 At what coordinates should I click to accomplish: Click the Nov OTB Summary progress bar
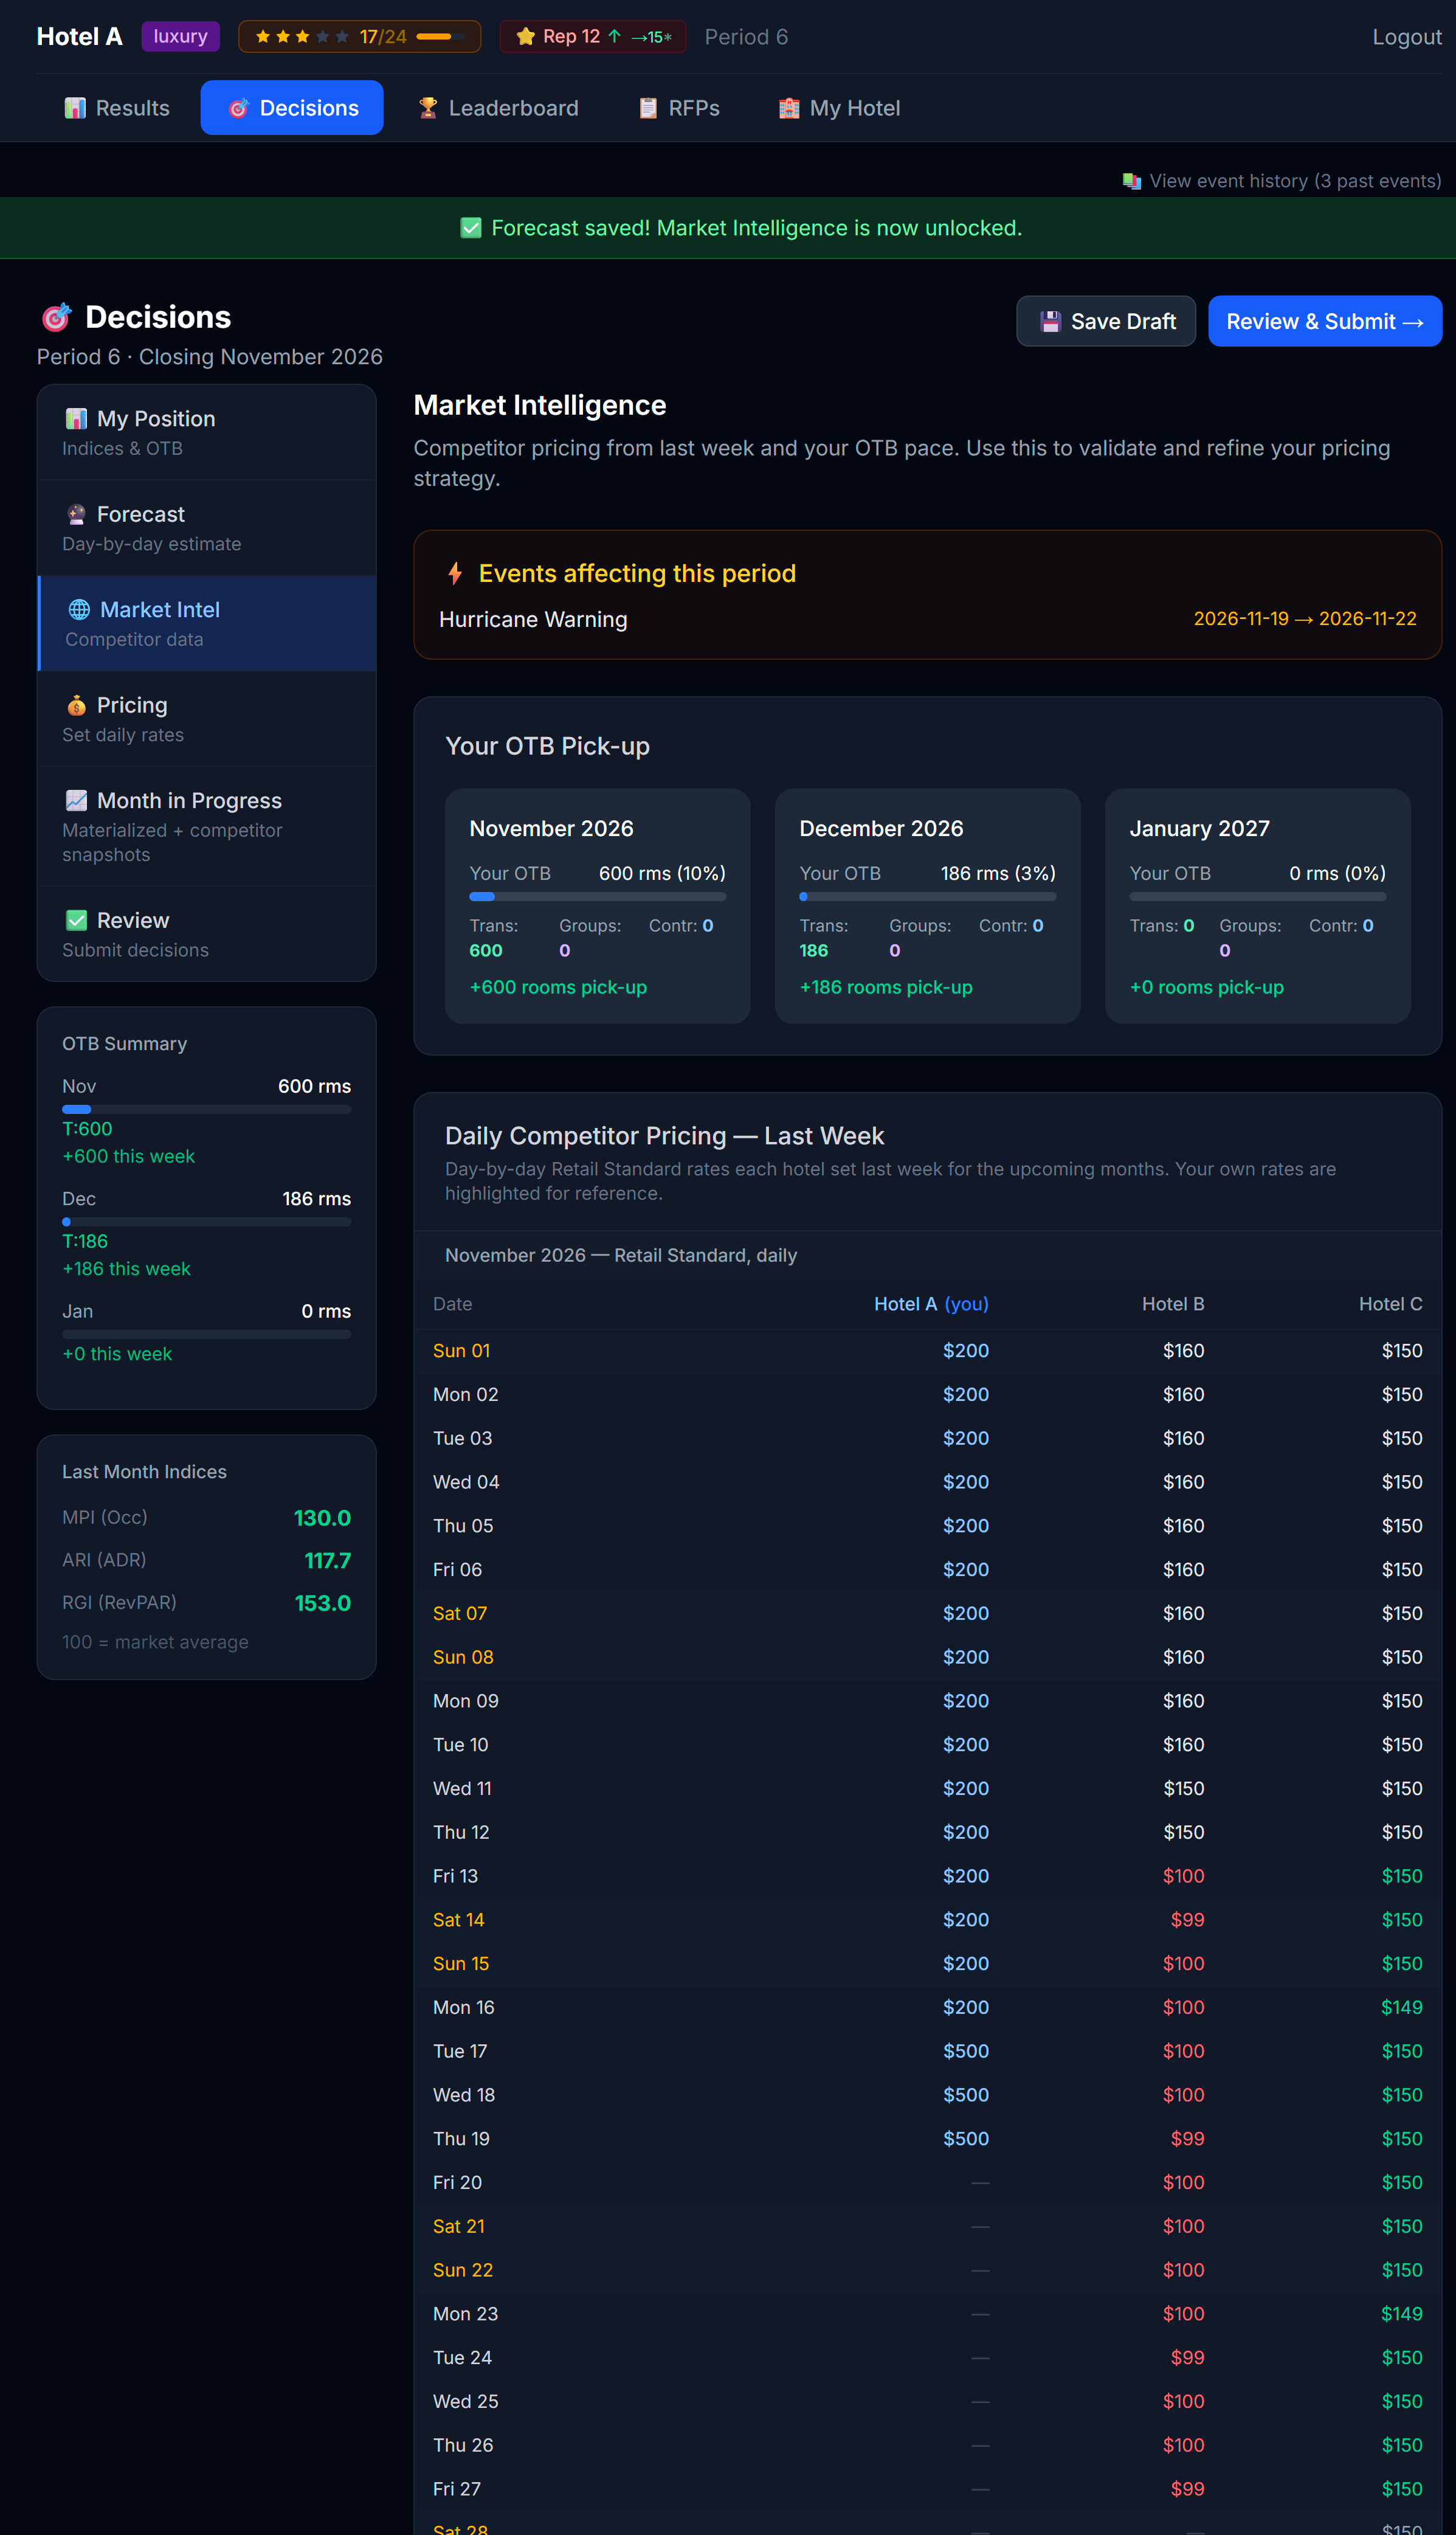click(x=207, y=1110)
